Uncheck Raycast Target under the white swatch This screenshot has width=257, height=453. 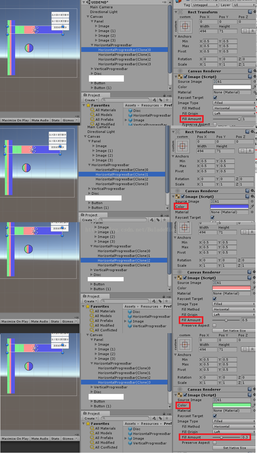pos(215,98)
